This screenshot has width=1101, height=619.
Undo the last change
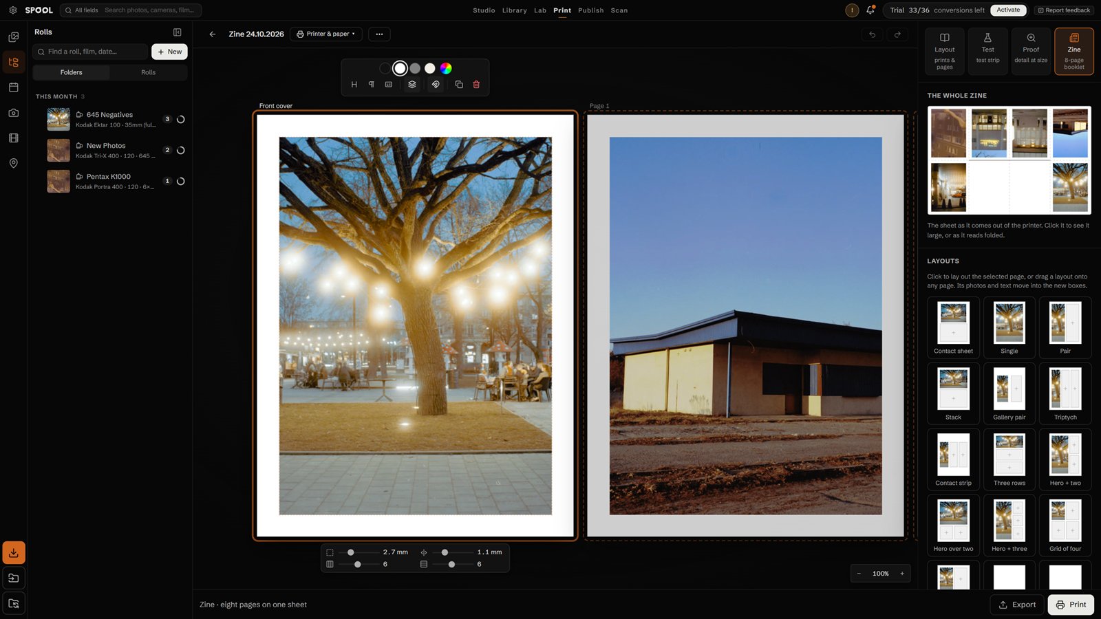pos(873,34)
